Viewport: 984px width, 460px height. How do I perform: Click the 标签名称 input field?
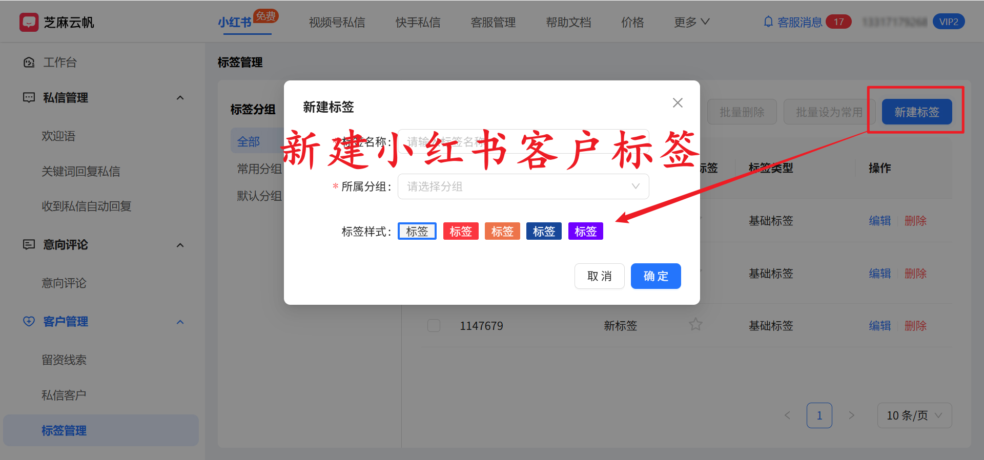(x=523, y=141)
